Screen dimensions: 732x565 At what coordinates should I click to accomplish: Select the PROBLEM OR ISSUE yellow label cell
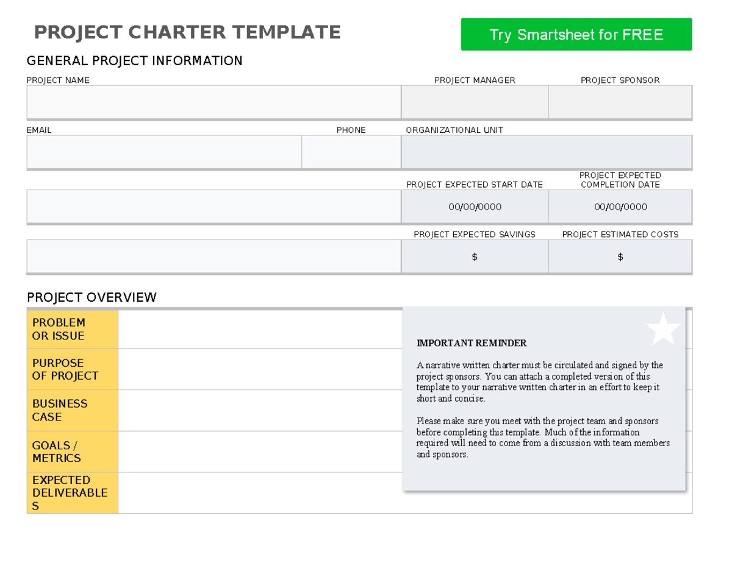tap(71, 329)
